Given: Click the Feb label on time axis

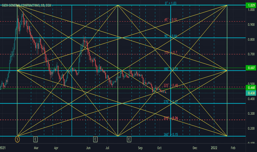Looking at the screenshot, I should (x=233, y=148).
